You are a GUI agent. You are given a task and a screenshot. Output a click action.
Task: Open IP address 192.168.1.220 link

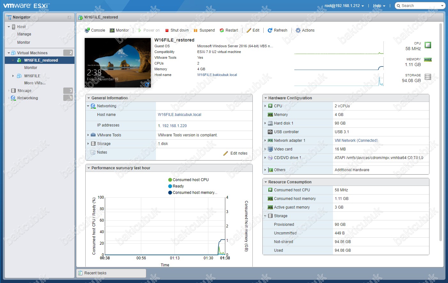pyautogui.click(x=174, y=126)
